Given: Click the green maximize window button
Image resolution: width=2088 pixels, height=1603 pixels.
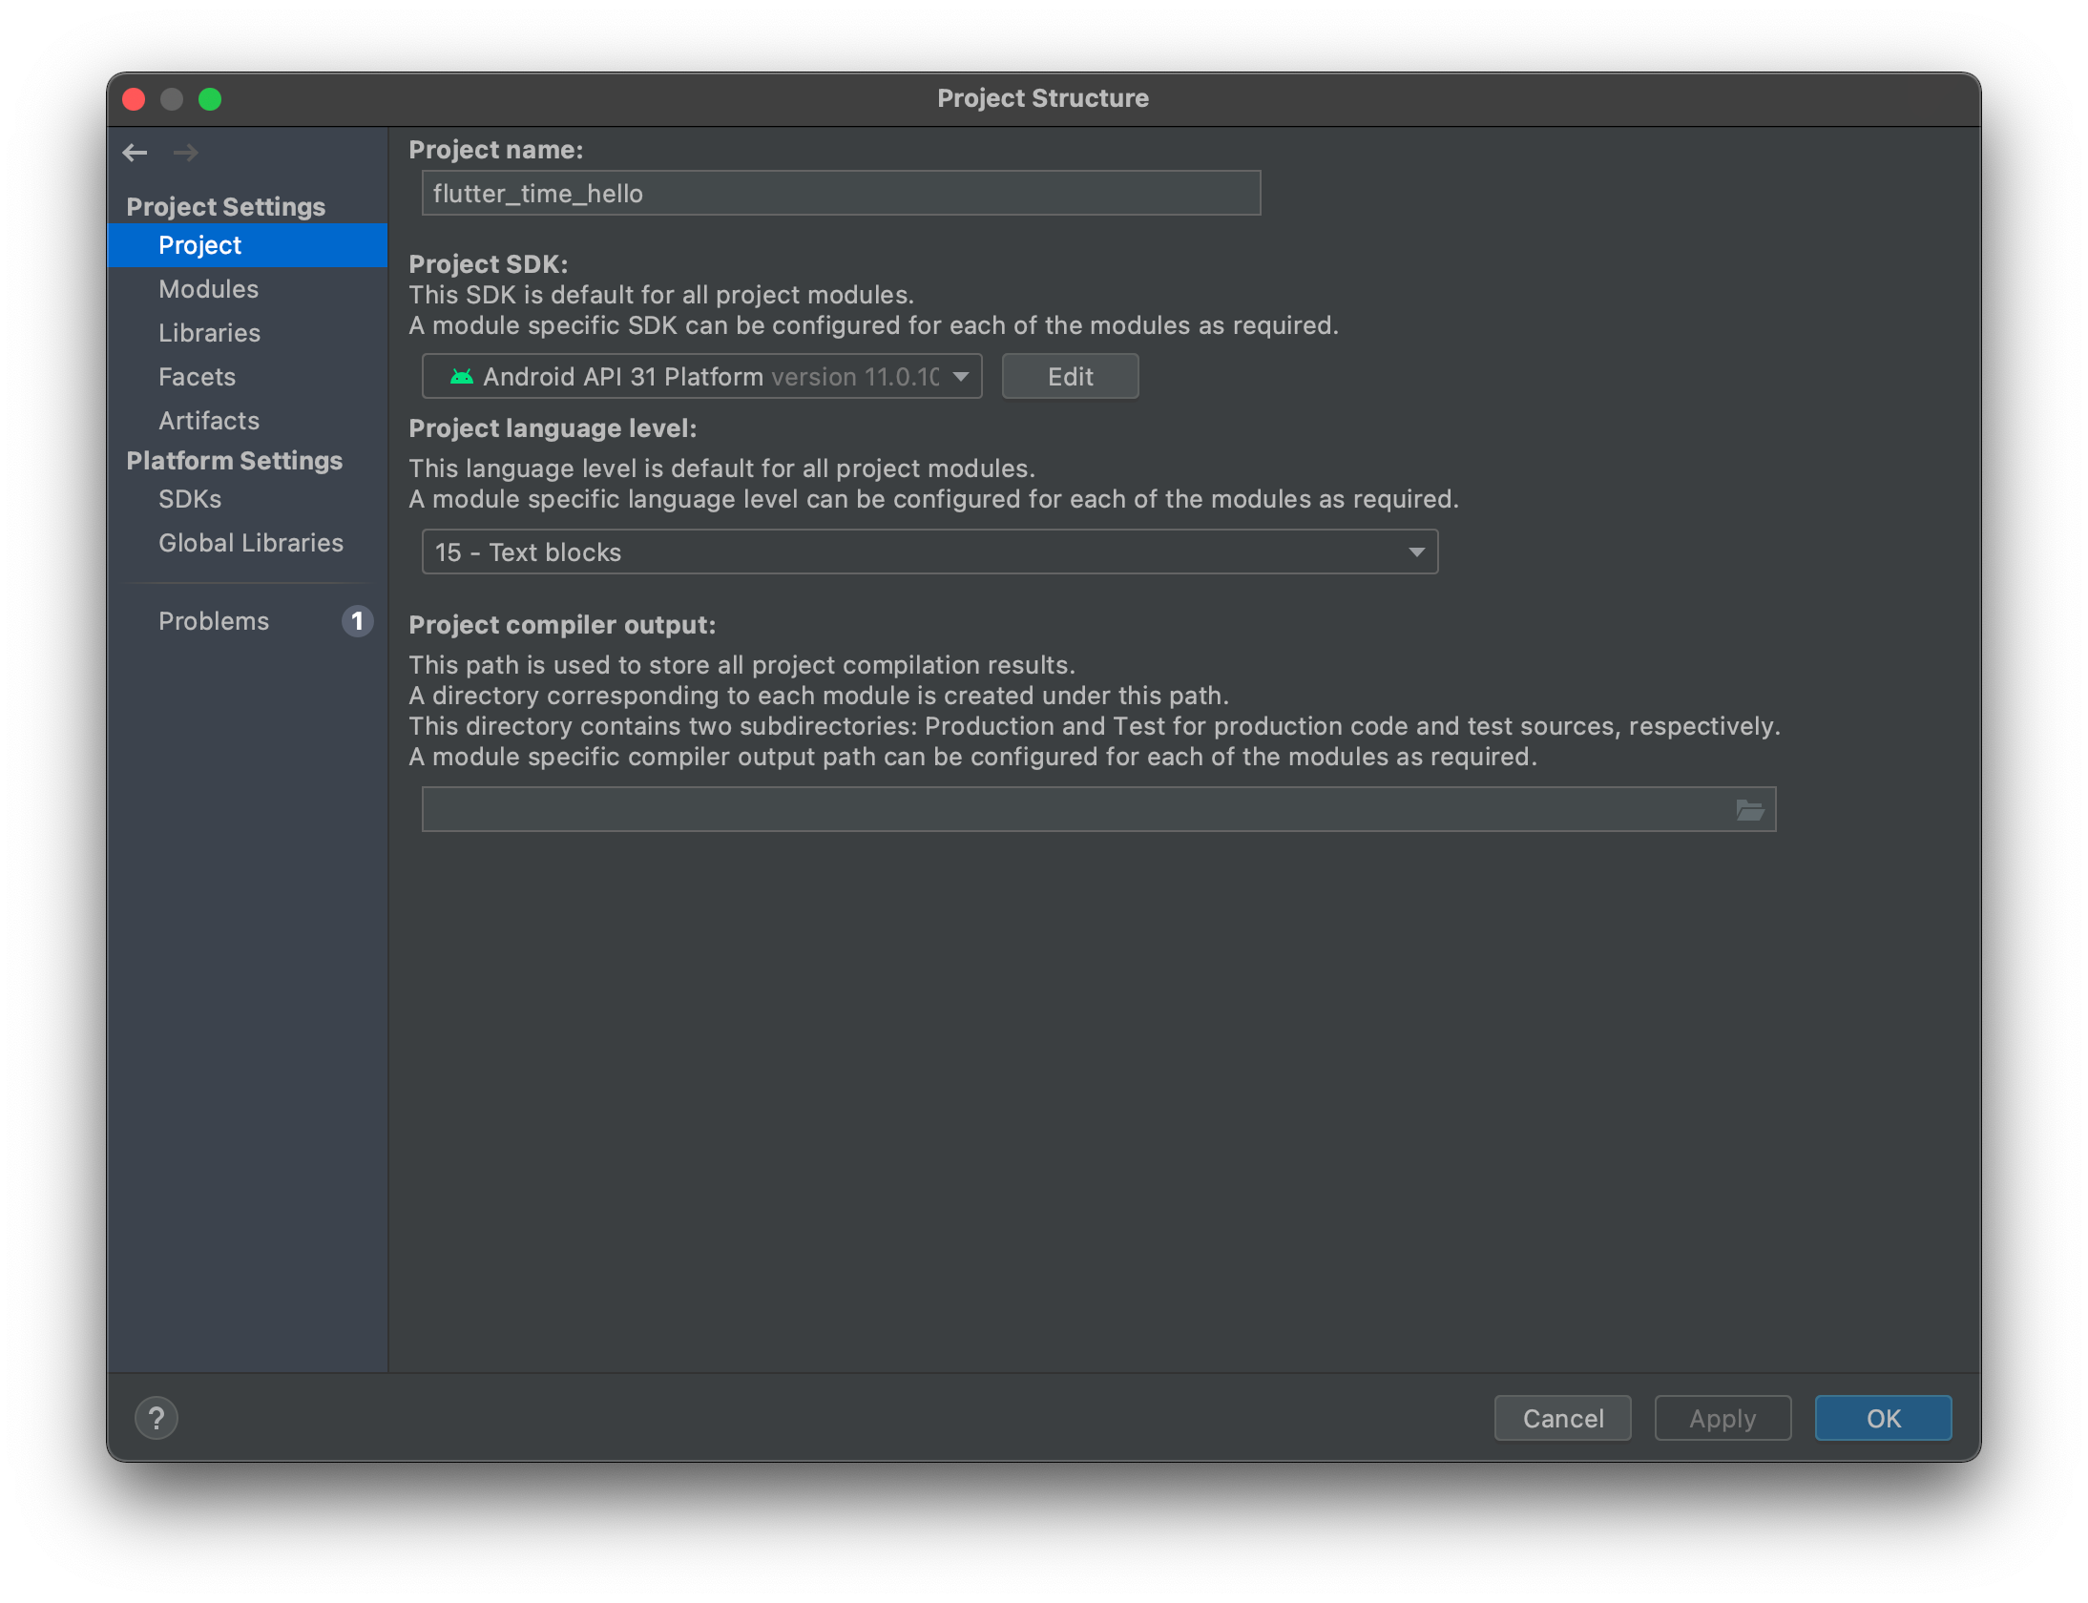Looking at the screenshot, I should [210, 99].
